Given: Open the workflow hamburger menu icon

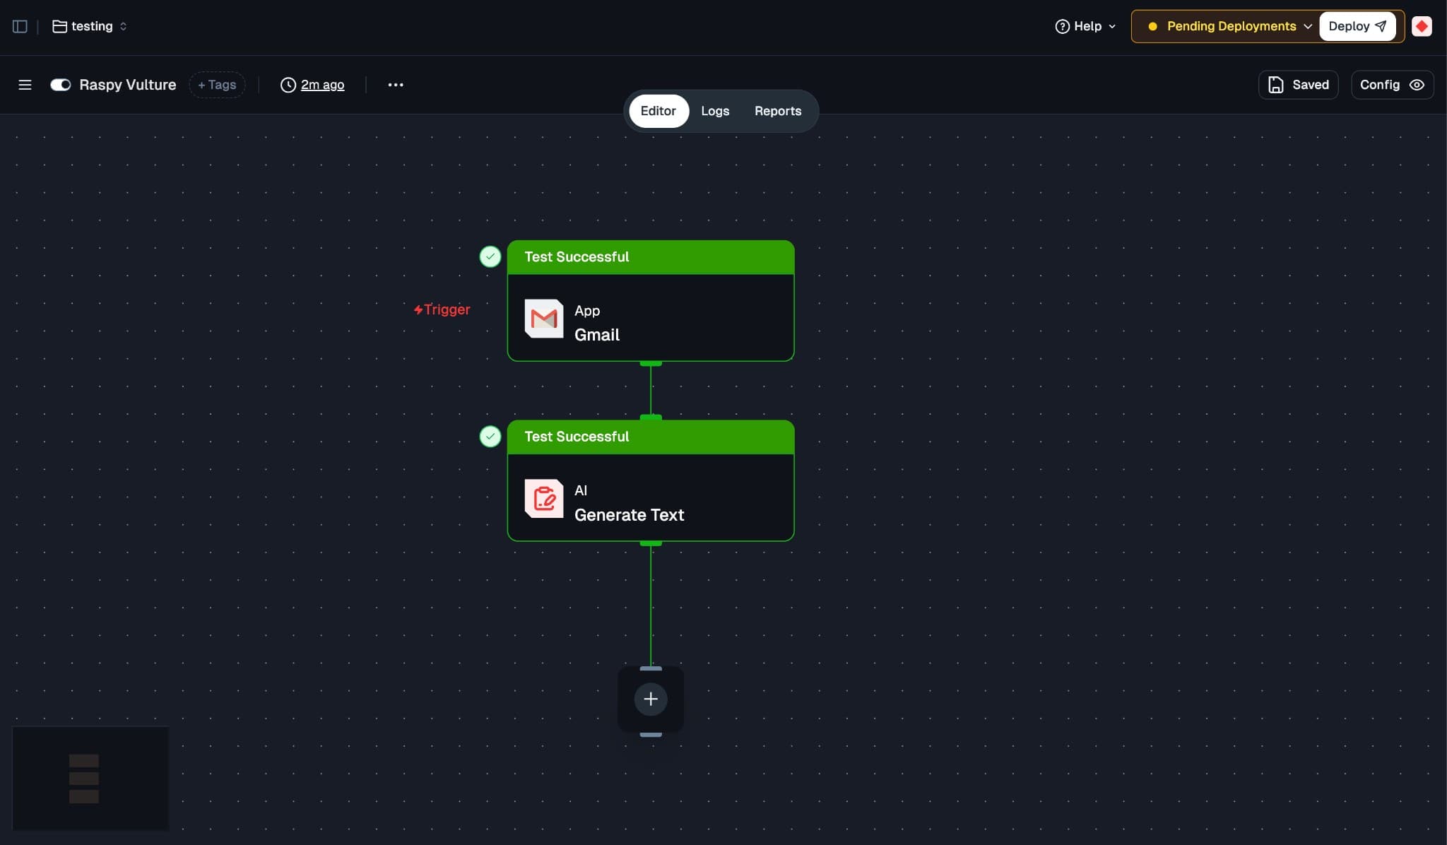Looking at the screenshot, I should [25, 85].
